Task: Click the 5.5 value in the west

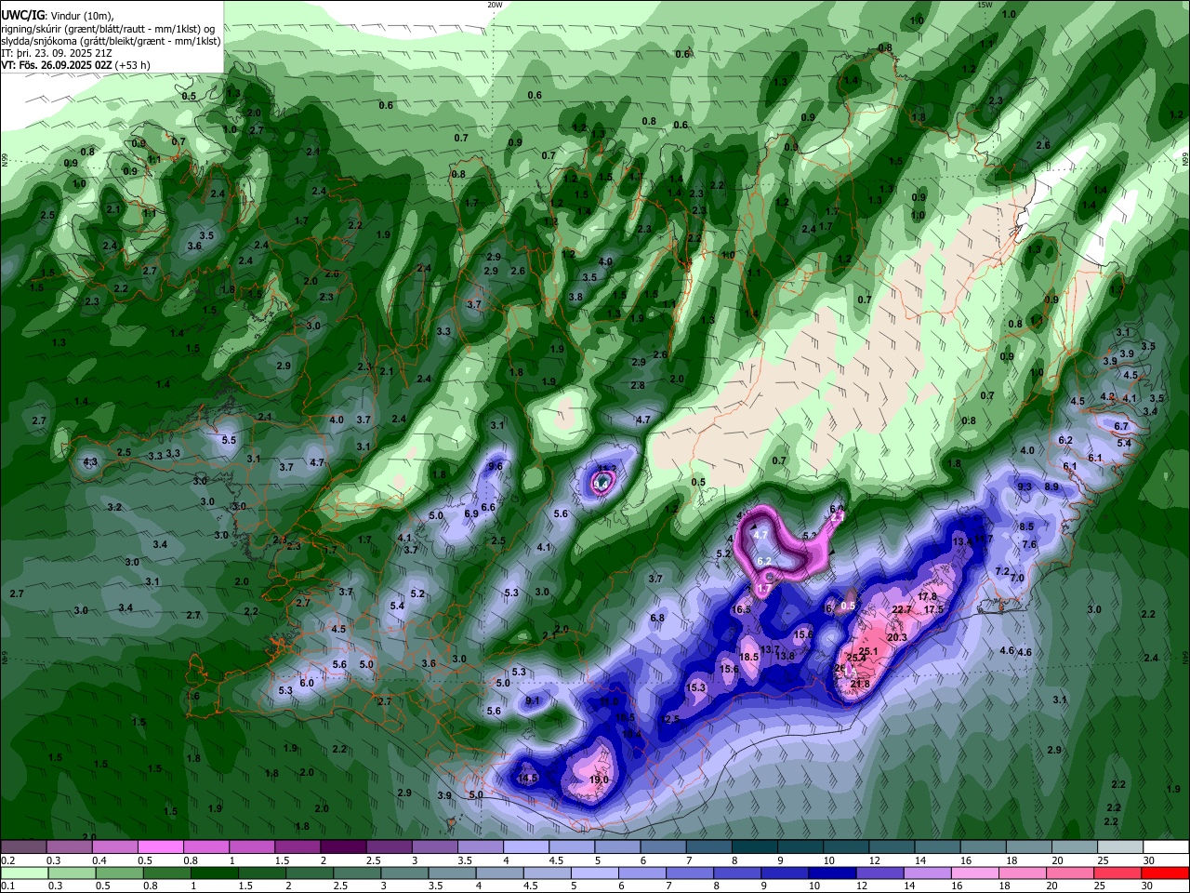Action: pos(229,441)
